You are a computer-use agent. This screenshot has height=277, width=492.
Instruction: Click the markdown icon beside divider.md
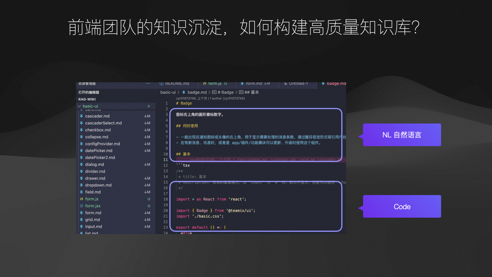(81, 171)
